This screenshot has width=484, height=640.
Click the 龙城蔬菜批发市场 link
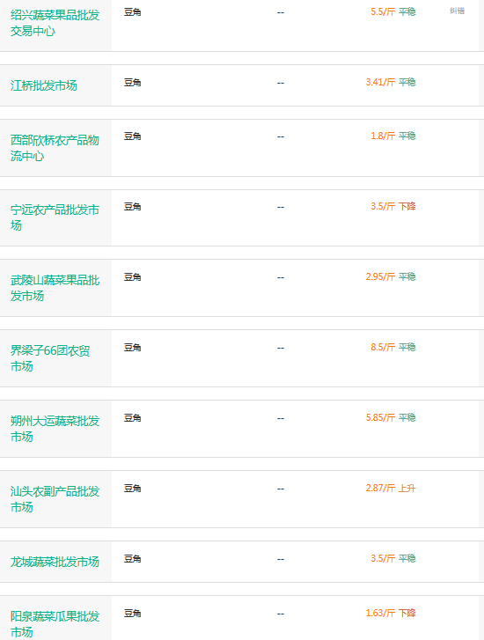tap(55, 562)
